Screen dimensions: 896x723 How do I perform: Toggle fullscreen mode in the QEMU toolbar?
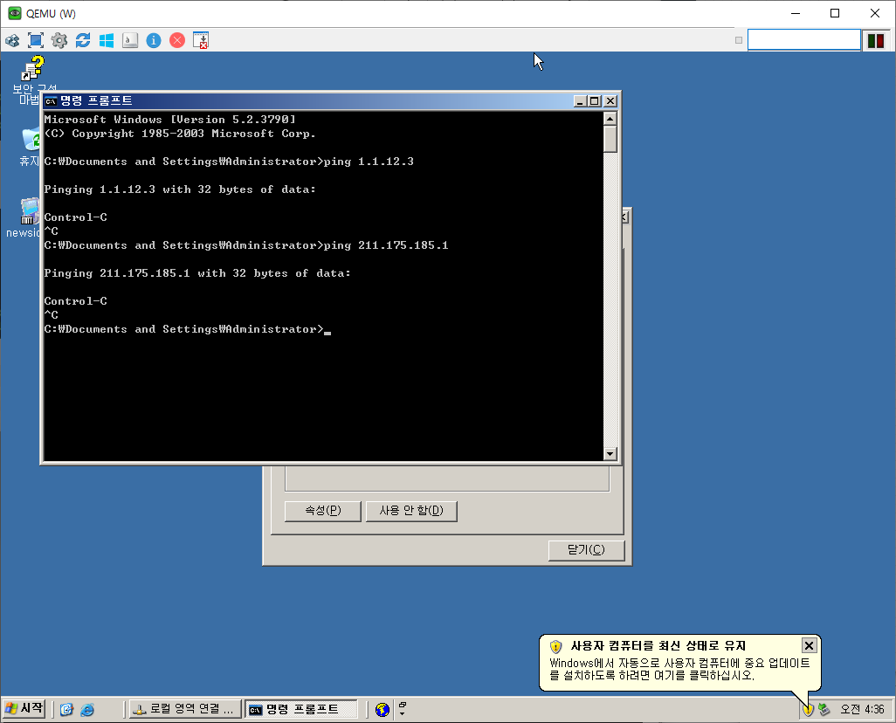(x=36, y=40)
